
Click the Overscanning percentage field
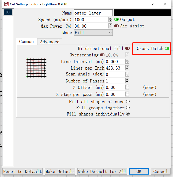[x=115, y=55]
